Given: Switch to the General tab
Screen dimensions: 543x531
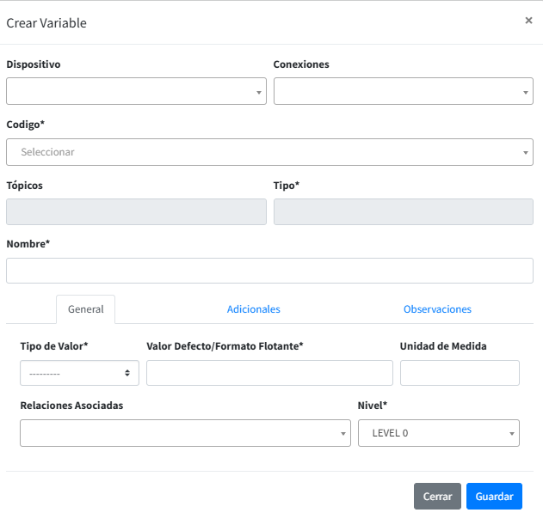Looking at the screenshot, I should tap(85, 309).
